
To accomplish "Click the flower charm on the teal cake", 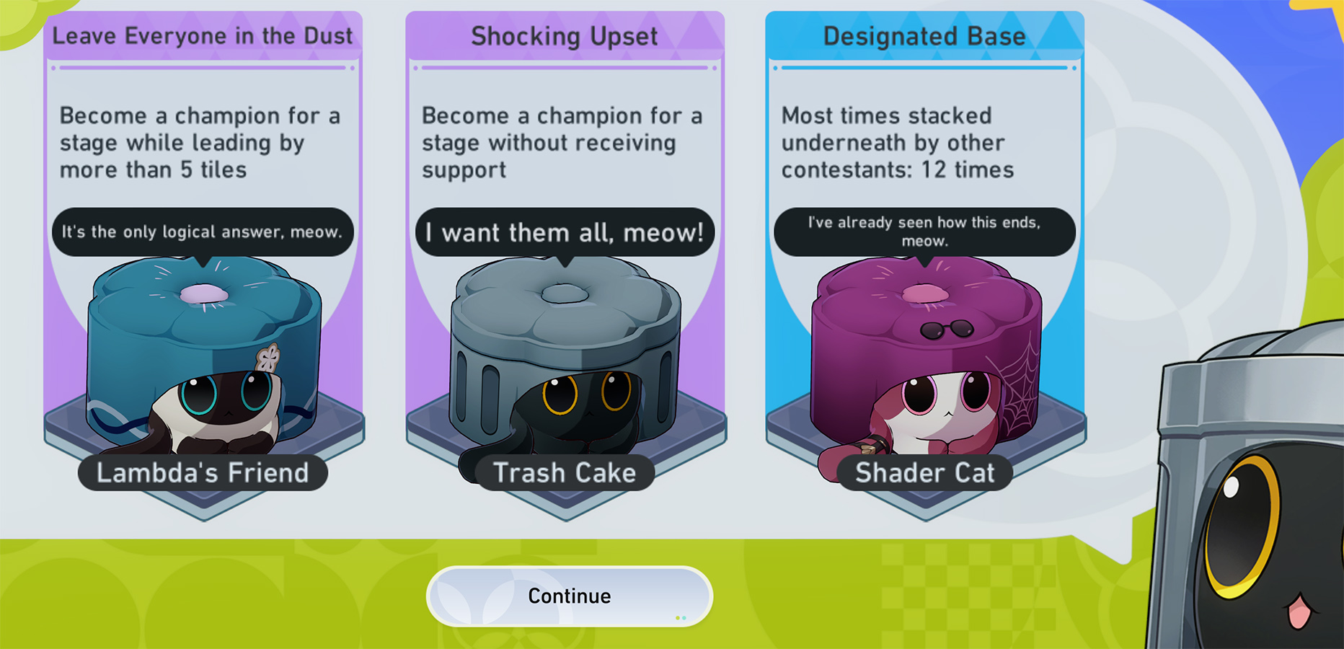I will tap(268, 358).
